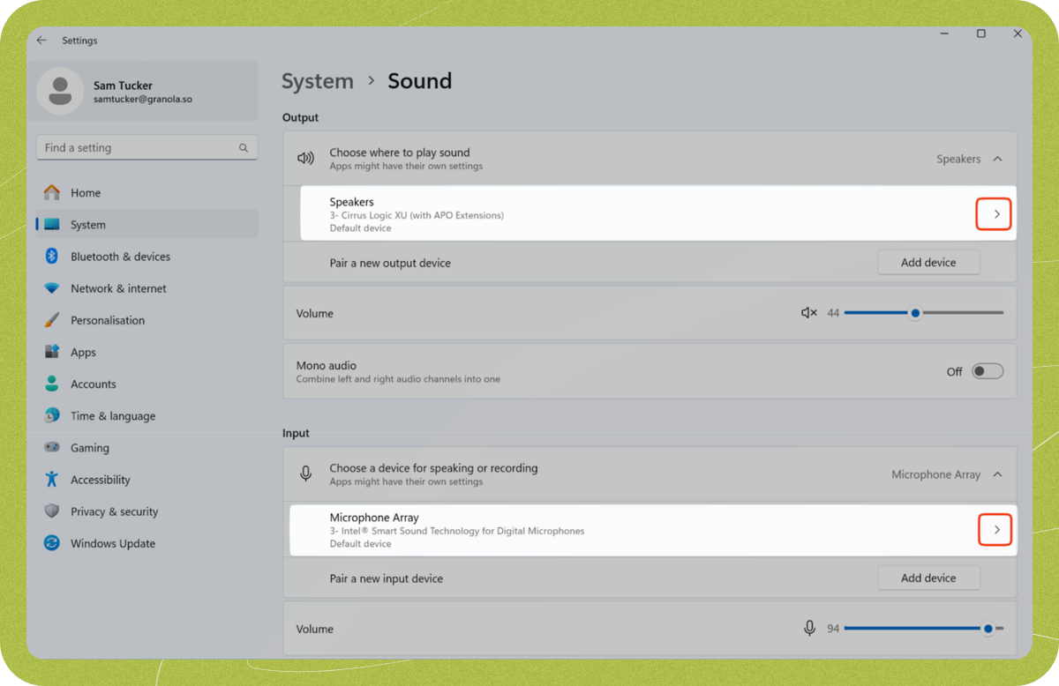Click the Privacy & security shield icon
Image resolution: width=1059 pixels, height=686 pixels.
coord(52,511)
